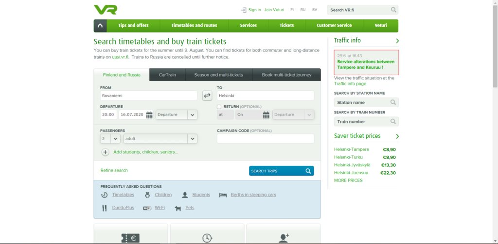
Task: Click the From field containing Rovaniemi
Action: (x=149, y=96)
